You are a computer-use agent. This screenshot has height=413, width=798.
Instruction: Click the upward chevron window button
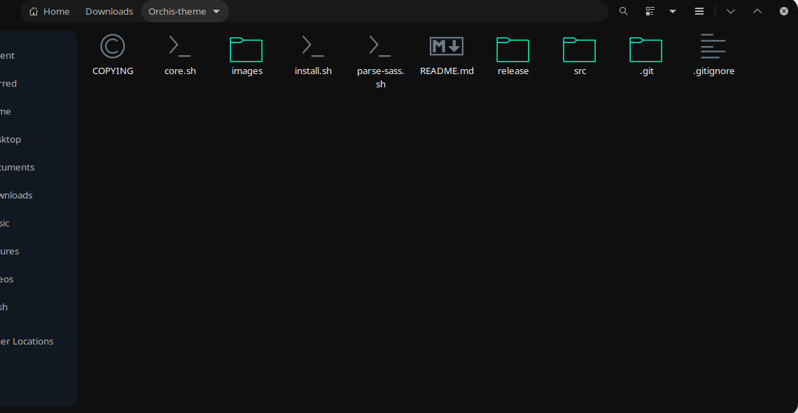(x=757, y=11)
